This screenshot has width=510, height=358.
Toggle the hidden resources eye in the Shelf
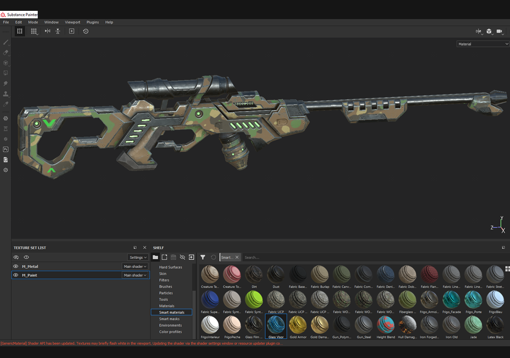pyautogui.click(x=182, y=257)
